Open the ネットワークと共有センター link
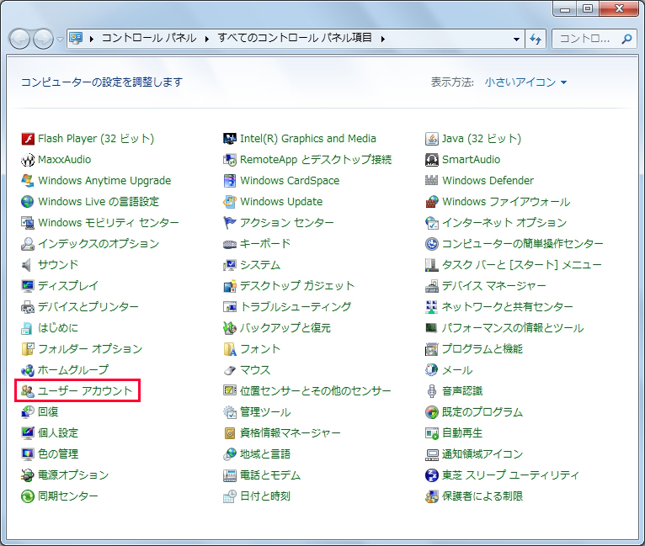This screenshot has height=546, width=645. coord(507,307)
